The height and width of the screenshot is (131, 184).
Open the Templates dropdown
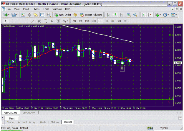coord(174,15)
